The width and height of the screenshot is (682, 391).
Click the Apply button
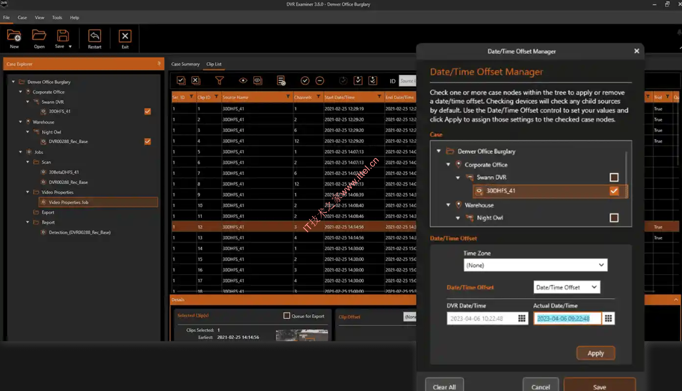595,353
